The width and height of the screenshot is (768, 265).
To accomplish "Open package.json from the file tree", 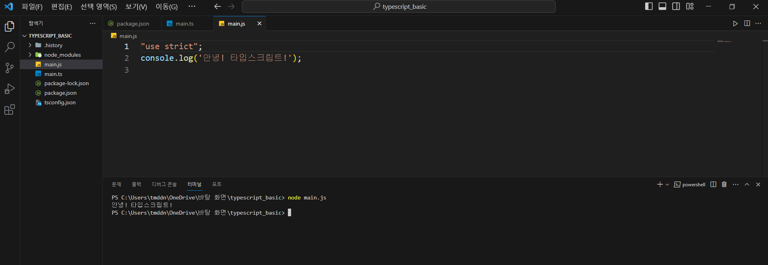I will tap(61, 93).
